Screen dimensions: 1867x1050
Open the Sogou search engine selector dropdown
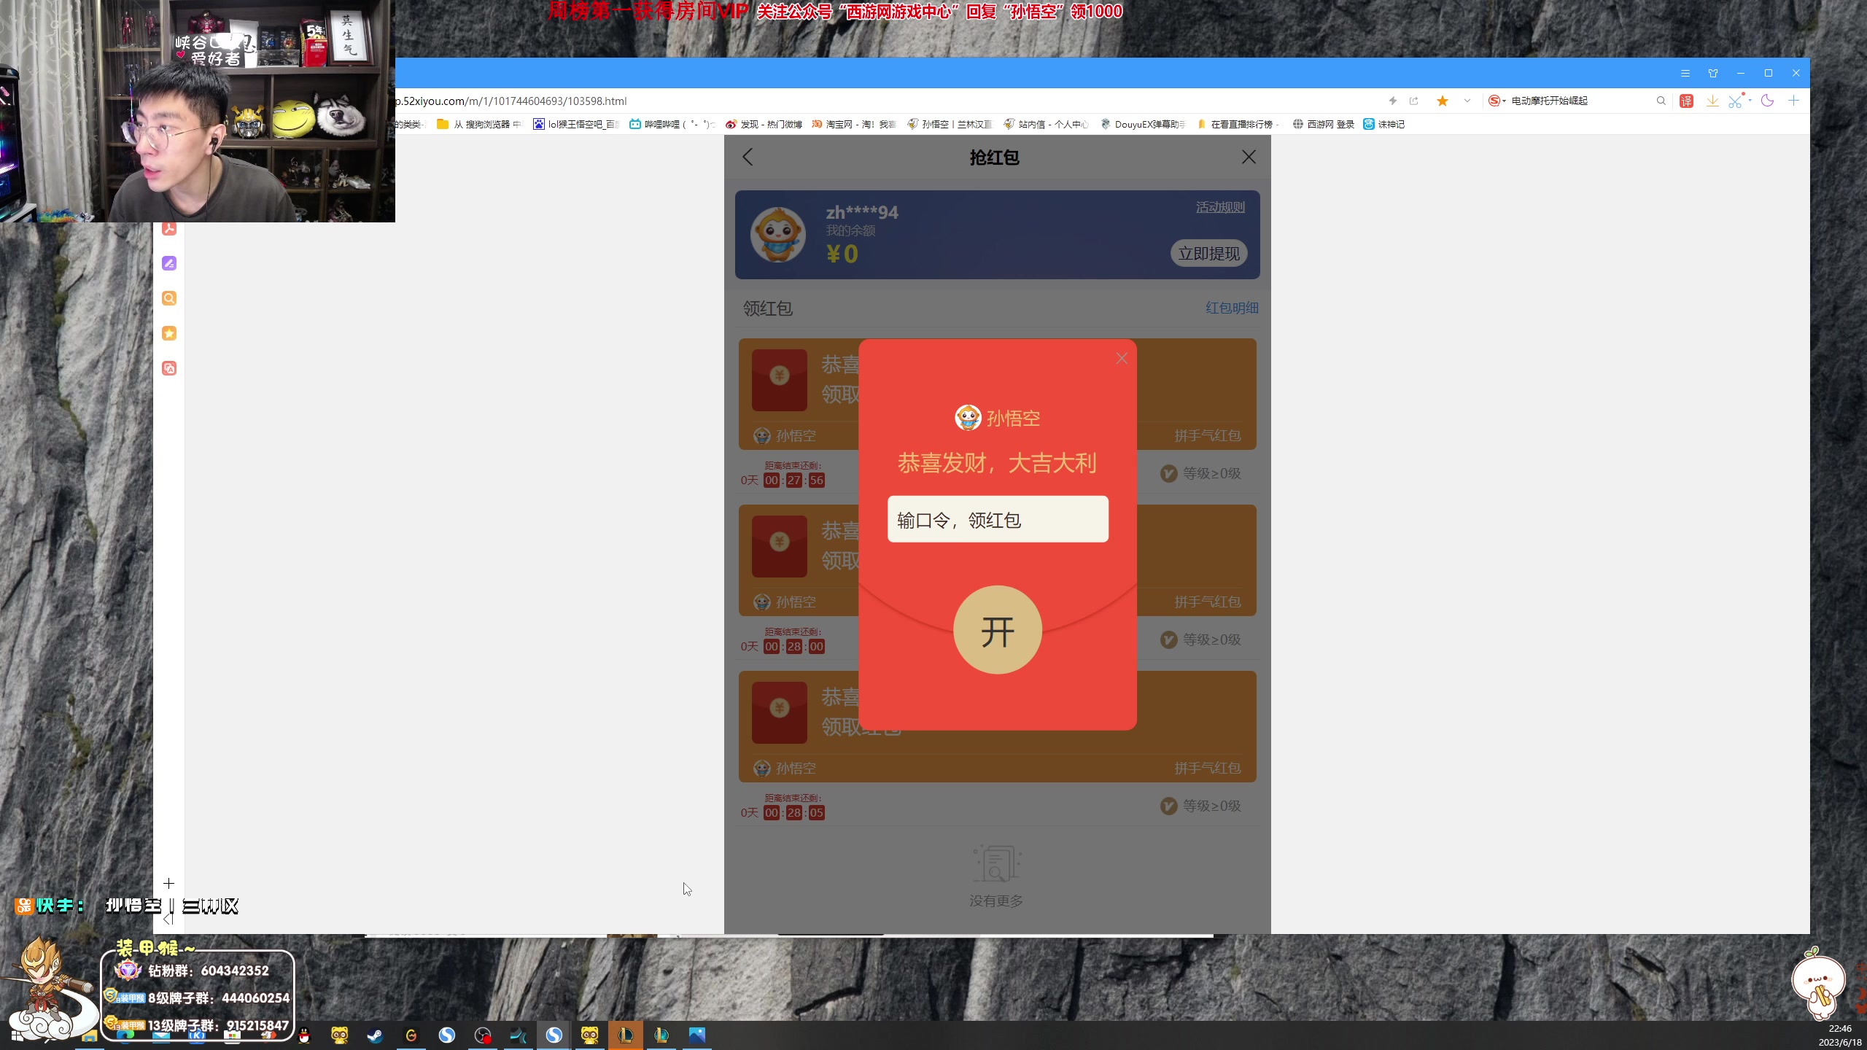(1497, 101)
